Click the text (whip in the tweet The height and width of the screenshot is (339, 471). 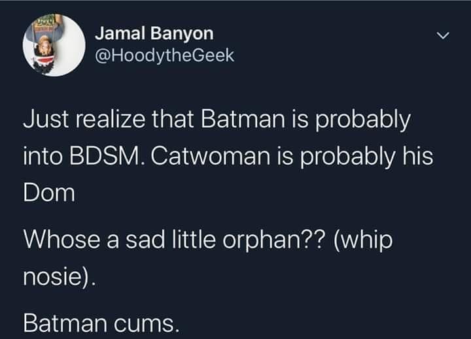[363, 240]
